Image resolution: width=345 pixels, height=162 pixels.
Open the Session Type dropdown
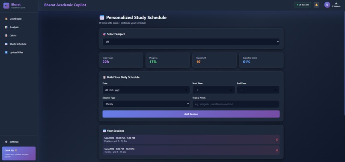click(x=146, y=104)
